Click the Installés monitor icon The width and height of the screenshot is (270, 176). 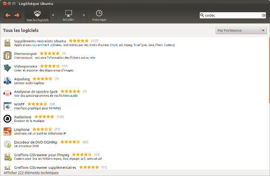(68, 14)
